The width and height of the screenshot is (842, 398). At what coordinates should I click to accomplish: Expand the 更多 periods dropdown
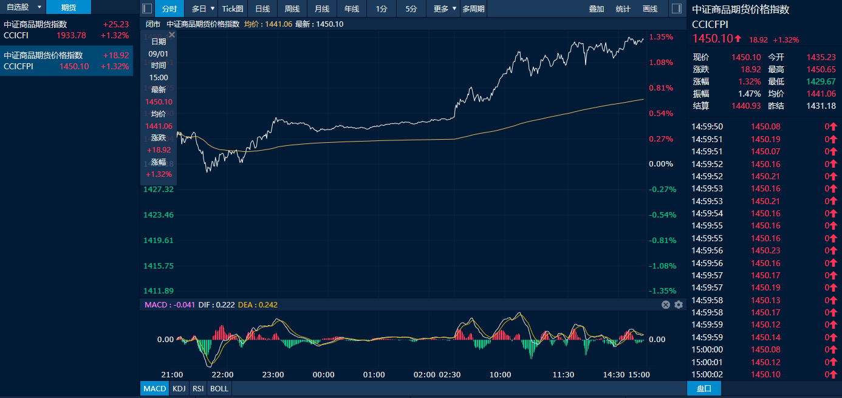(x=454, y=9)
